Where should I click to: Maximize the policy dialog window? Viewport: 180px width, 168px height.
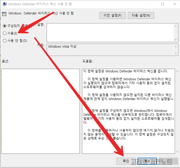(163, 4)
